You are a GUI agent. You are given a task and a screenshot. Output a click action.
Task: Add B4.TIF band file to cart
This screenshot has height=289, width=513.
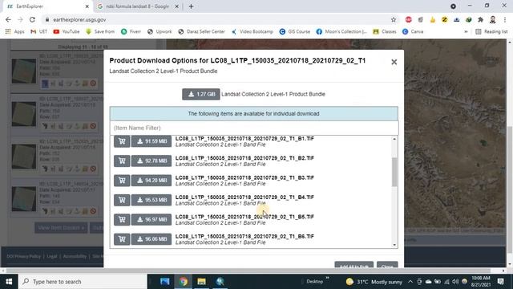tap(122, 200)
